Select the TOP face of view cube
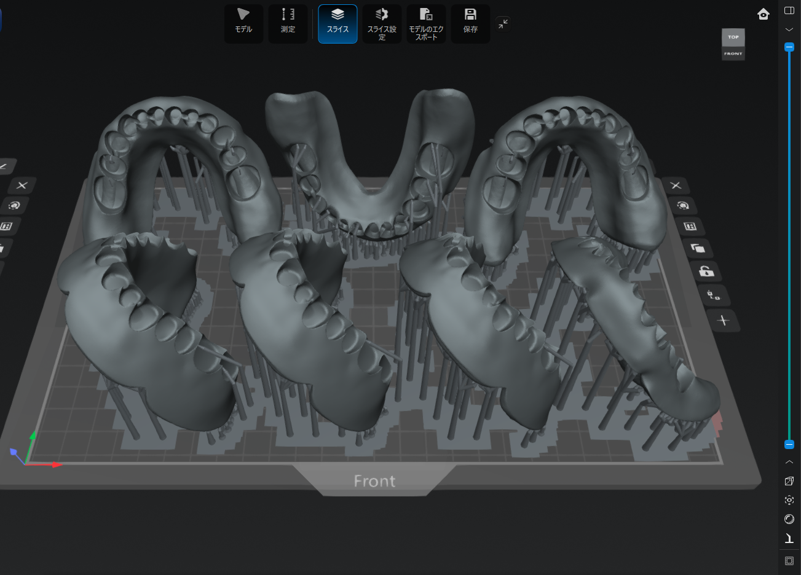 [x=733, y=37]
